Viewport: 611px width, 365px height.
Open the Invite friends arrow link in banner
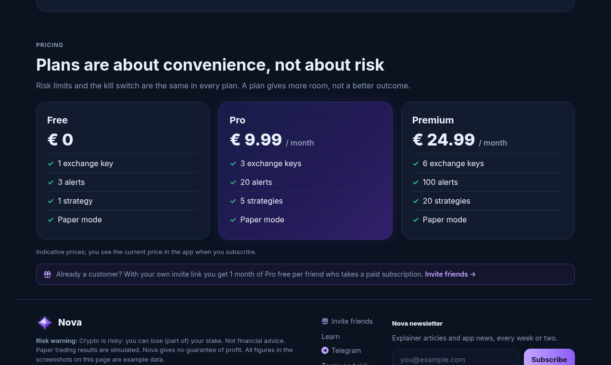450,274
